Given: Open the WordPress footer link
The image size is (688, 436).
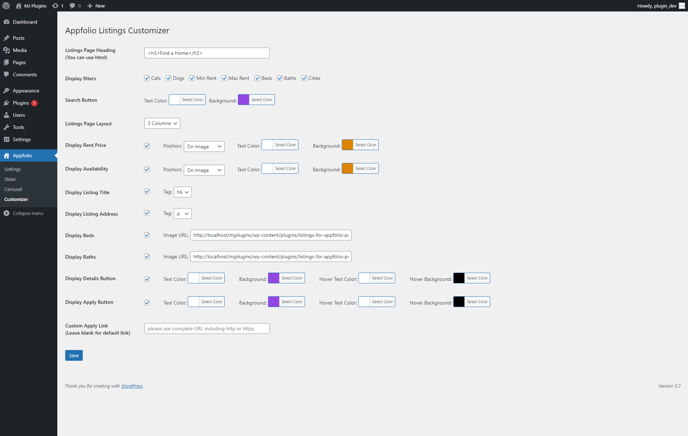Looking at the screenshot, I should (x=132, y=386).
